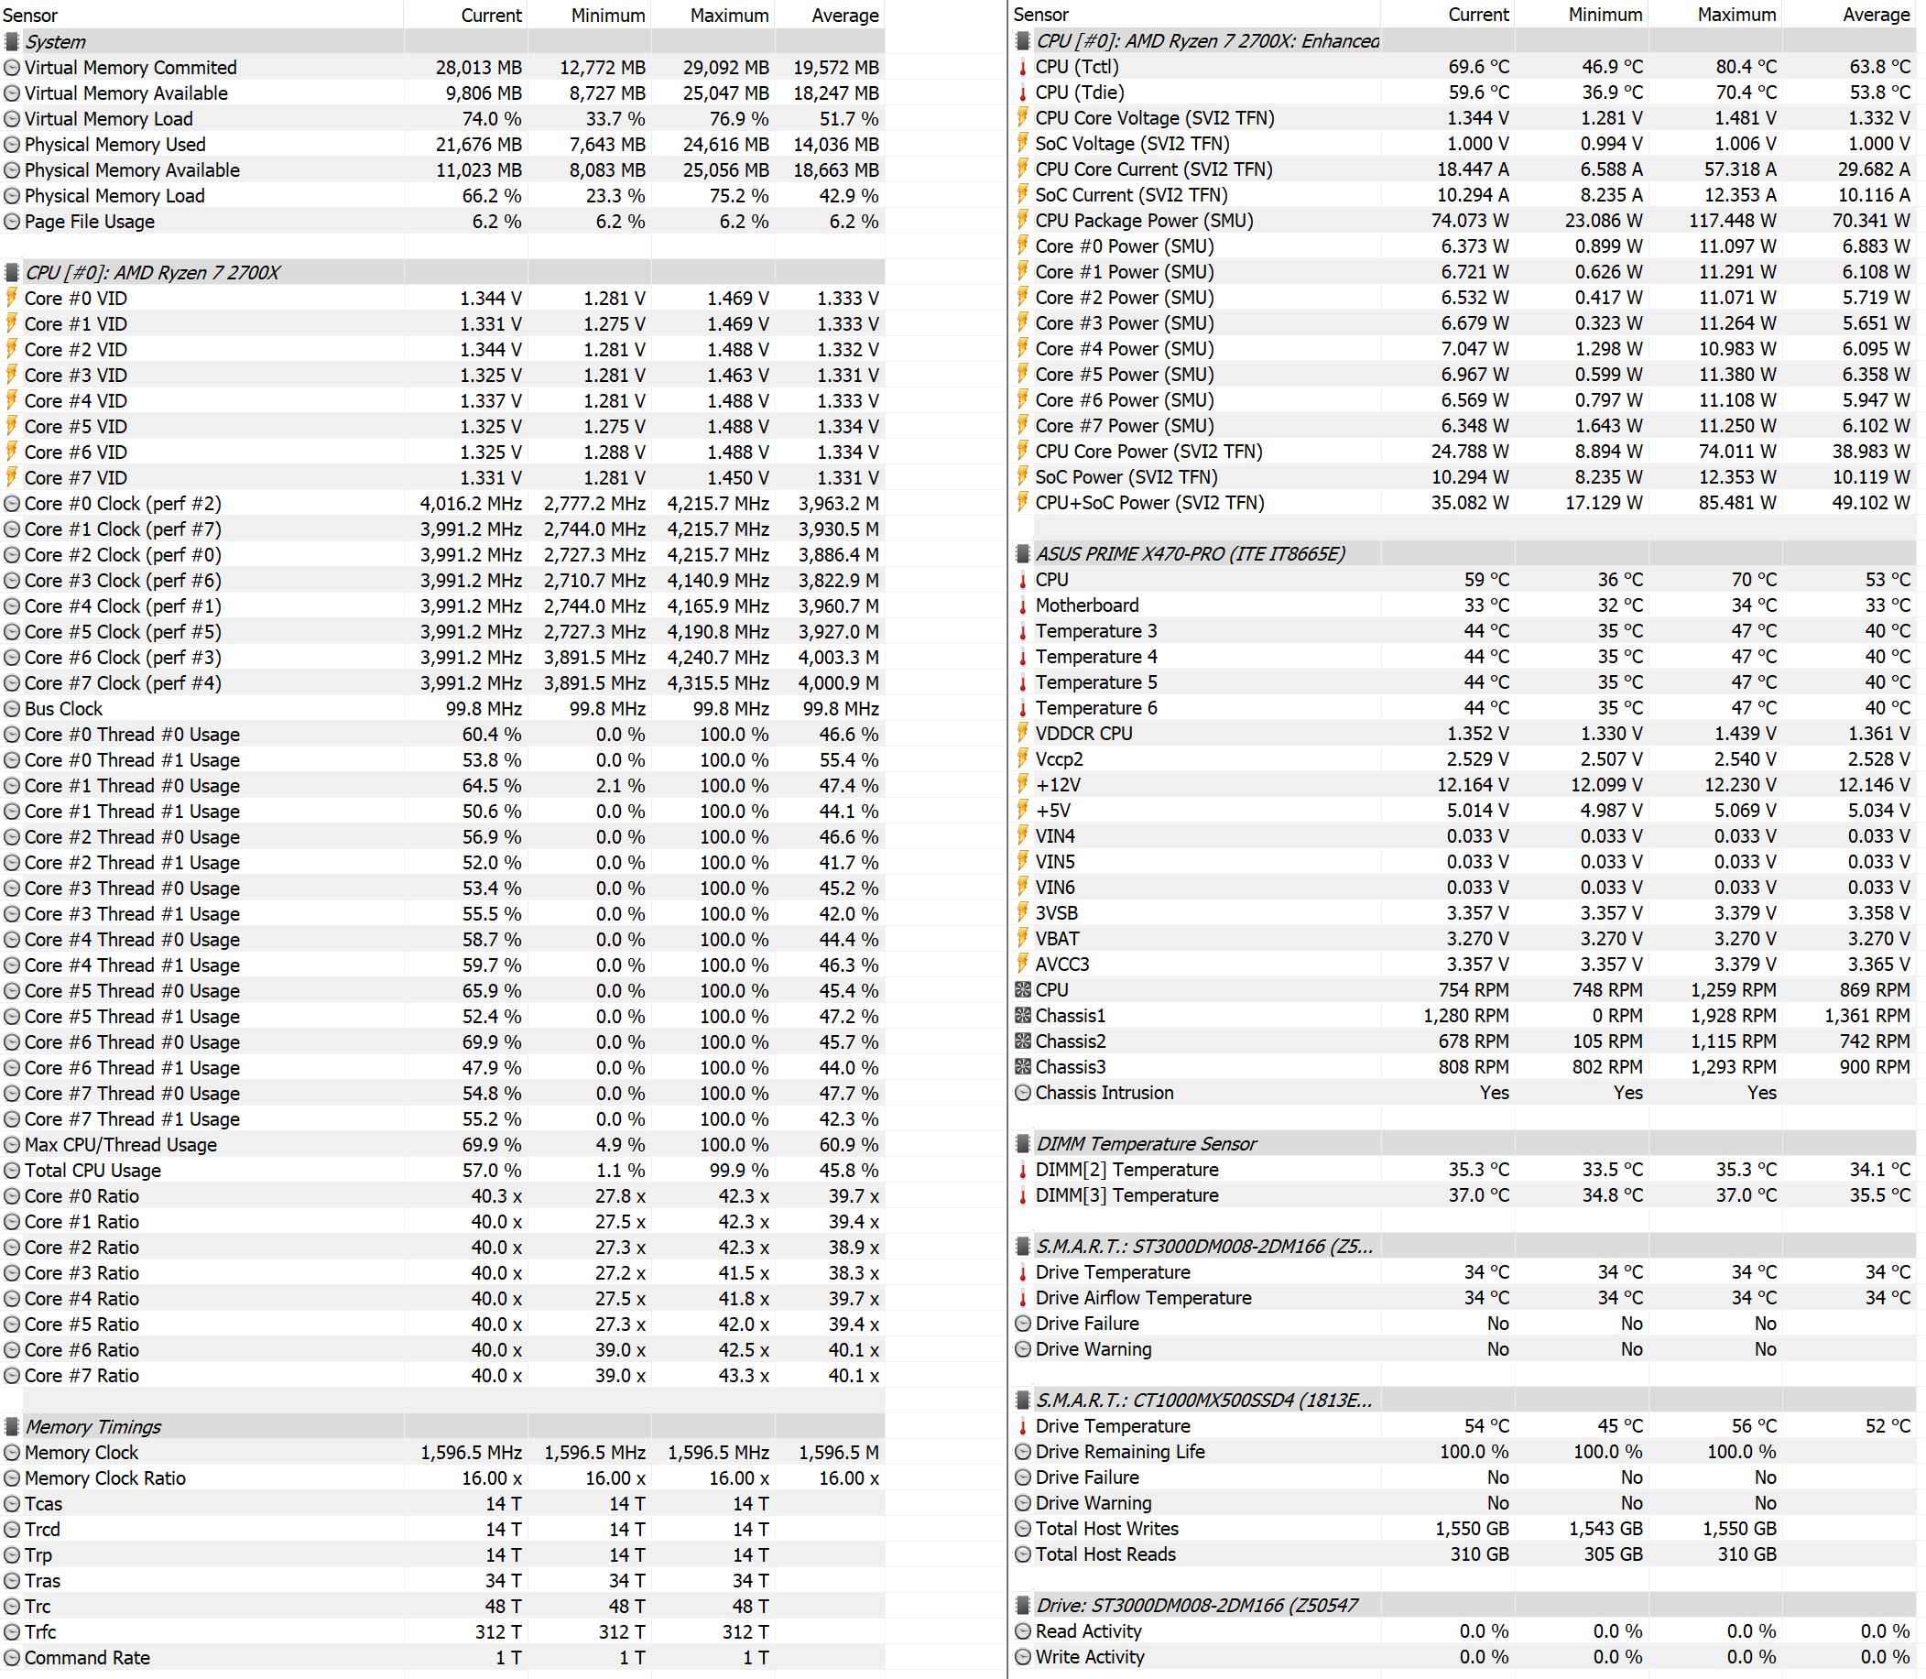Image resolution: width=1926 pixels, height=1679 pixels.
Task: Select the Memory Clock Ratio row
Action: coord(105,1478)
